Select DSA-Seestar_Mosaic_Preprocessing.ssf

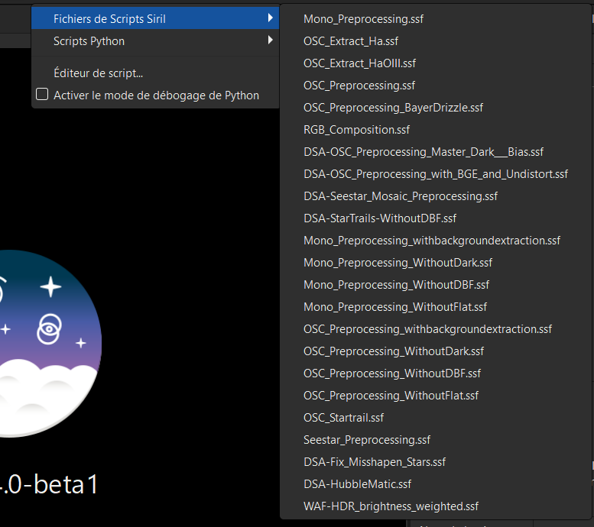(x=400, y=196)
